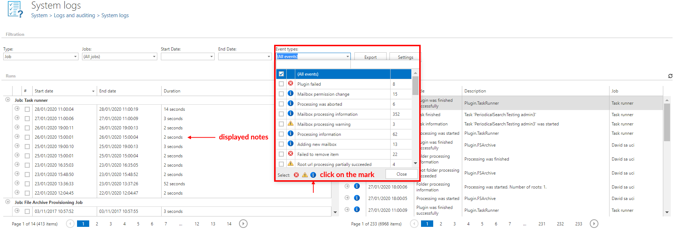Go to next page of events list
Image resolution: width=674 pixels, height=229 pixels.
pyautogui.click(x=594, y=224)
